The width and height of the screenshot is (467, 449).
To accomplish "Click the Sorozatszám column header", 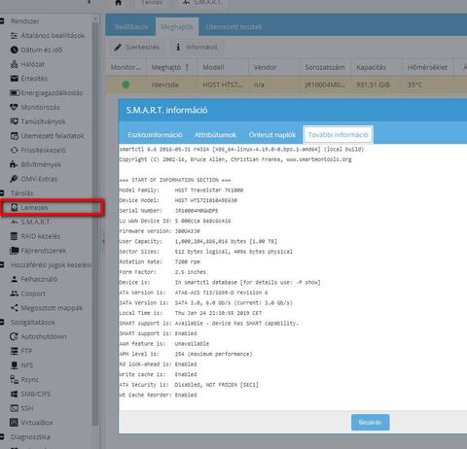I will pos(325,67).
